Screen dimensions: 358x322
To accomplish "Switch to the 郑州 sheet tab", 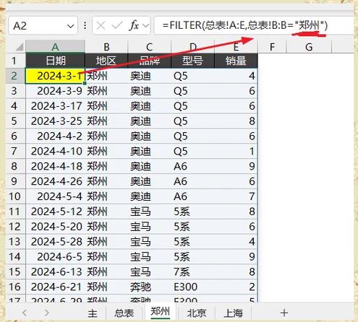I will pos(161,312).
